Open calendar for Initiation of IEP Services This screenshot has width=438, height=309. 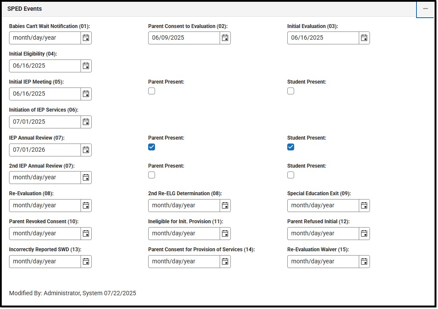click(86, 122)
